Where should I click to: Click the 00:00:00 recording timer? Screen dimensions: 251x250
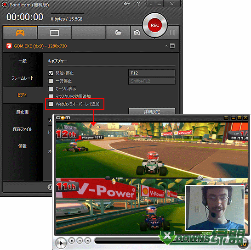(25, 17)
